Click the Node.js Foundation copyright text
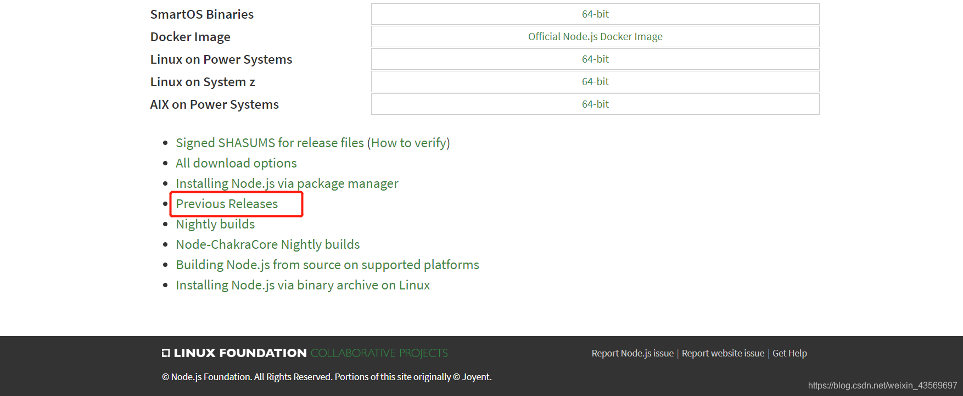The height and width of the screenshot is (396, 963). click(327, 377)
